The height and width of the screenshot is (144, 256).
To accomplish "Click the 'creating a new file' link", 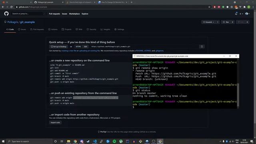I will 69,51.
